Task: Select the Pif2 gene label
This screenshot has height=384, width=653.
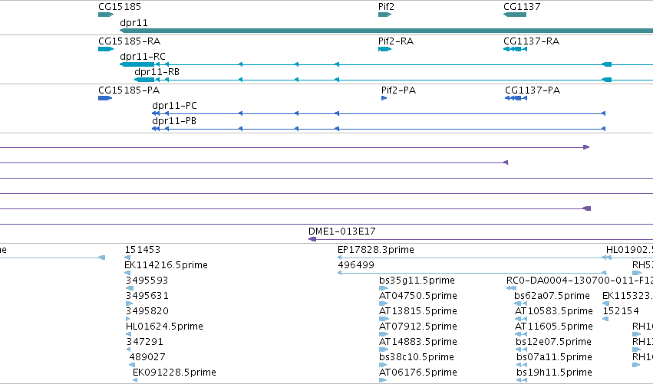Action: click(386, 7)
